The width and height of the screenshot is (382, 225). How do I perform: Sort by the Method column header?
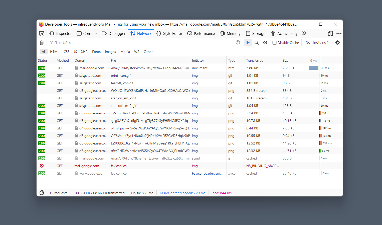64,60
